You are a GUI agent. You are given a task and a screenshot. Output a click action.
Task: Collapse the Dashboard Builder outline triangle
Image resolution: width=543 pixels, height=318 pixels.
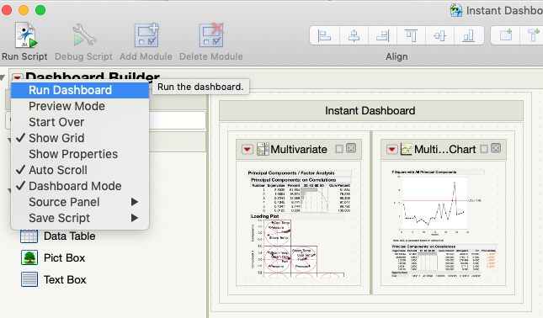point(3,77)
